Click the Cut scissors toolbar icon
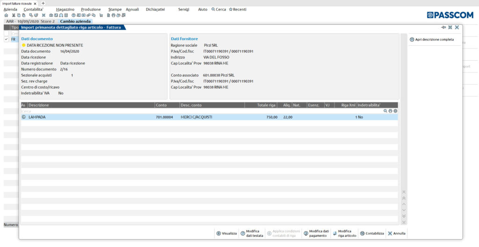This screenshot has width=479, height=247. point(14,15)
